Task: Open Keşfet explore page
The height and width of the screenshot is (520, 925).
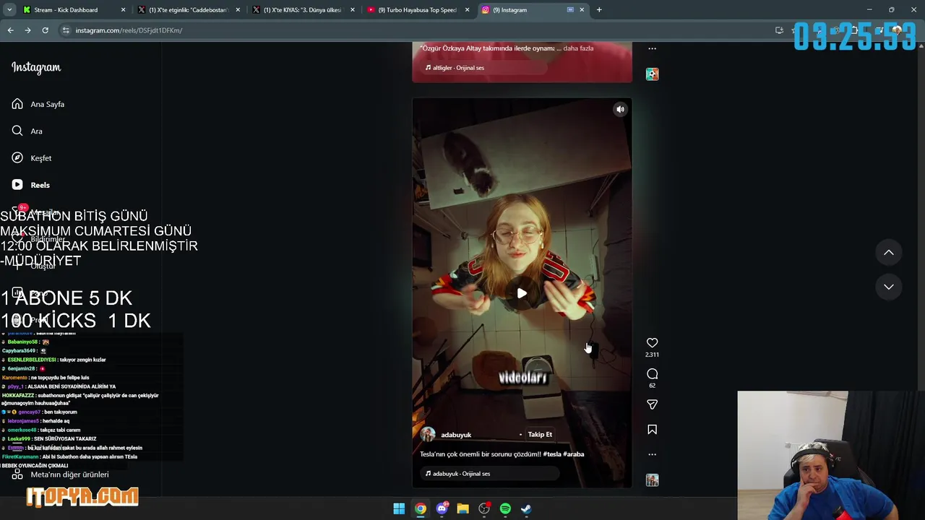Action: pyautogui.click(x=32, y=158)
